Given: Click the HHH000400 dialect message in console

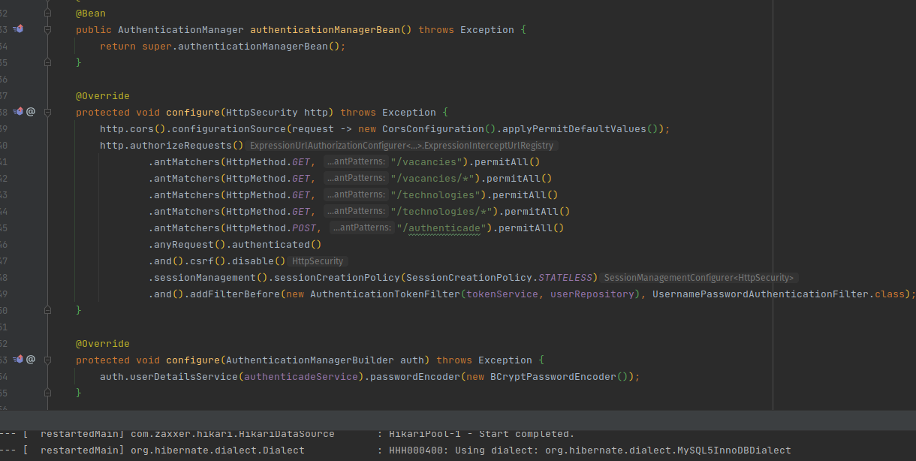Looking at the screenshot, I should click(x=590, y=450).
